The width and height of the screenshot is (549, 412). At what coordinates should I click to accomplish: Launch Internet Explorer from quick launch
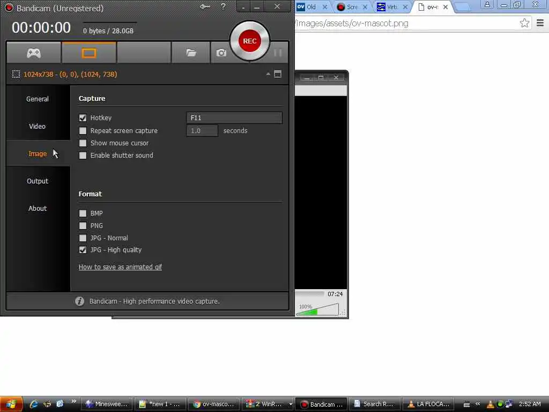[x=34, y=404]
